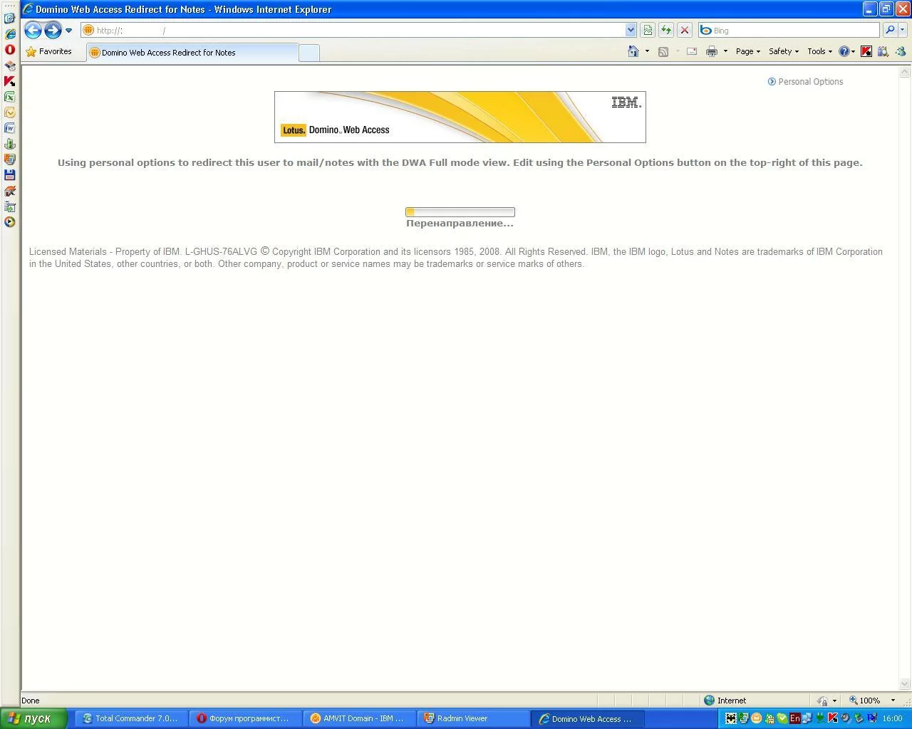Switch to Radmin Viewer in the taskbar
912x729 pixels.
pos(462,718)
